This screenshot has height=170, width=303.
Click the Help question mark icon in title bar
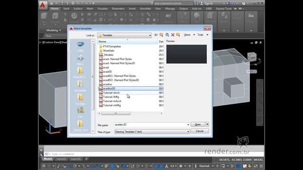244,3
